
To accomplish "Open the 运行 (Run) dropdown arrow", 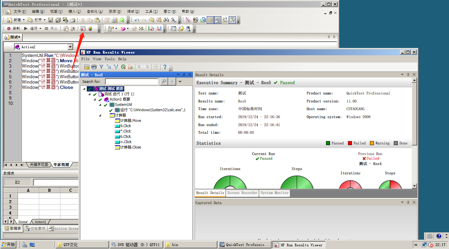I will pos(40,29).
